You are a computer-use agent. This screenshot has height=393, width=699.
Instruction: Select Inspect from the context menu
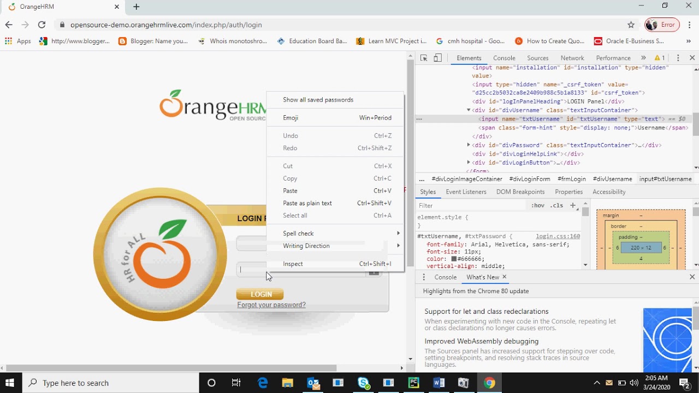pyautogui.click(x=293, y=264)
